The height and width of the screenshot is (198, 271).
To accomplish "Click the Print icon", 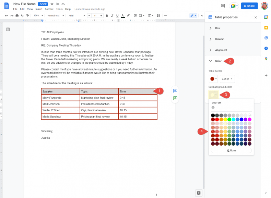I will 17,16.
